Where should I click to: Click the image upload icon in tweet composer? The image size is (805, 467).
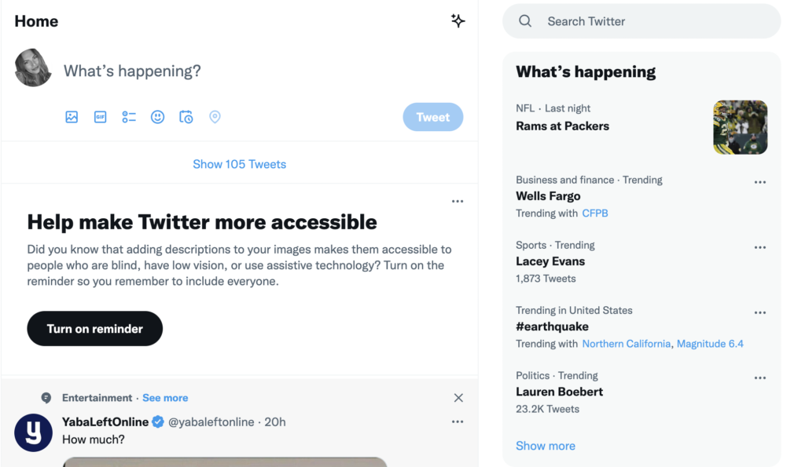[72, 116]
